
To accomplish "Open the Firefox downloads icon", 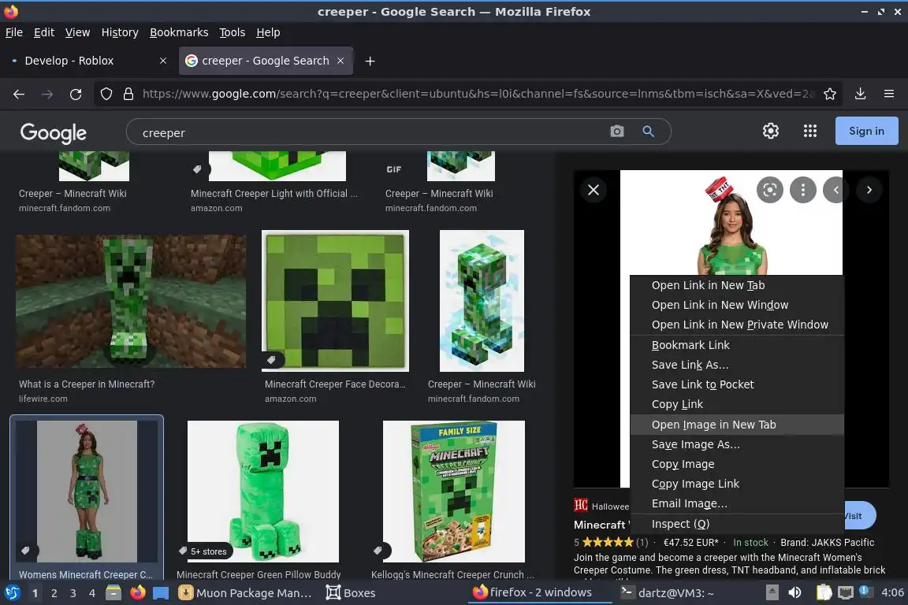I will pyautogui.click(x=861, y=94).
